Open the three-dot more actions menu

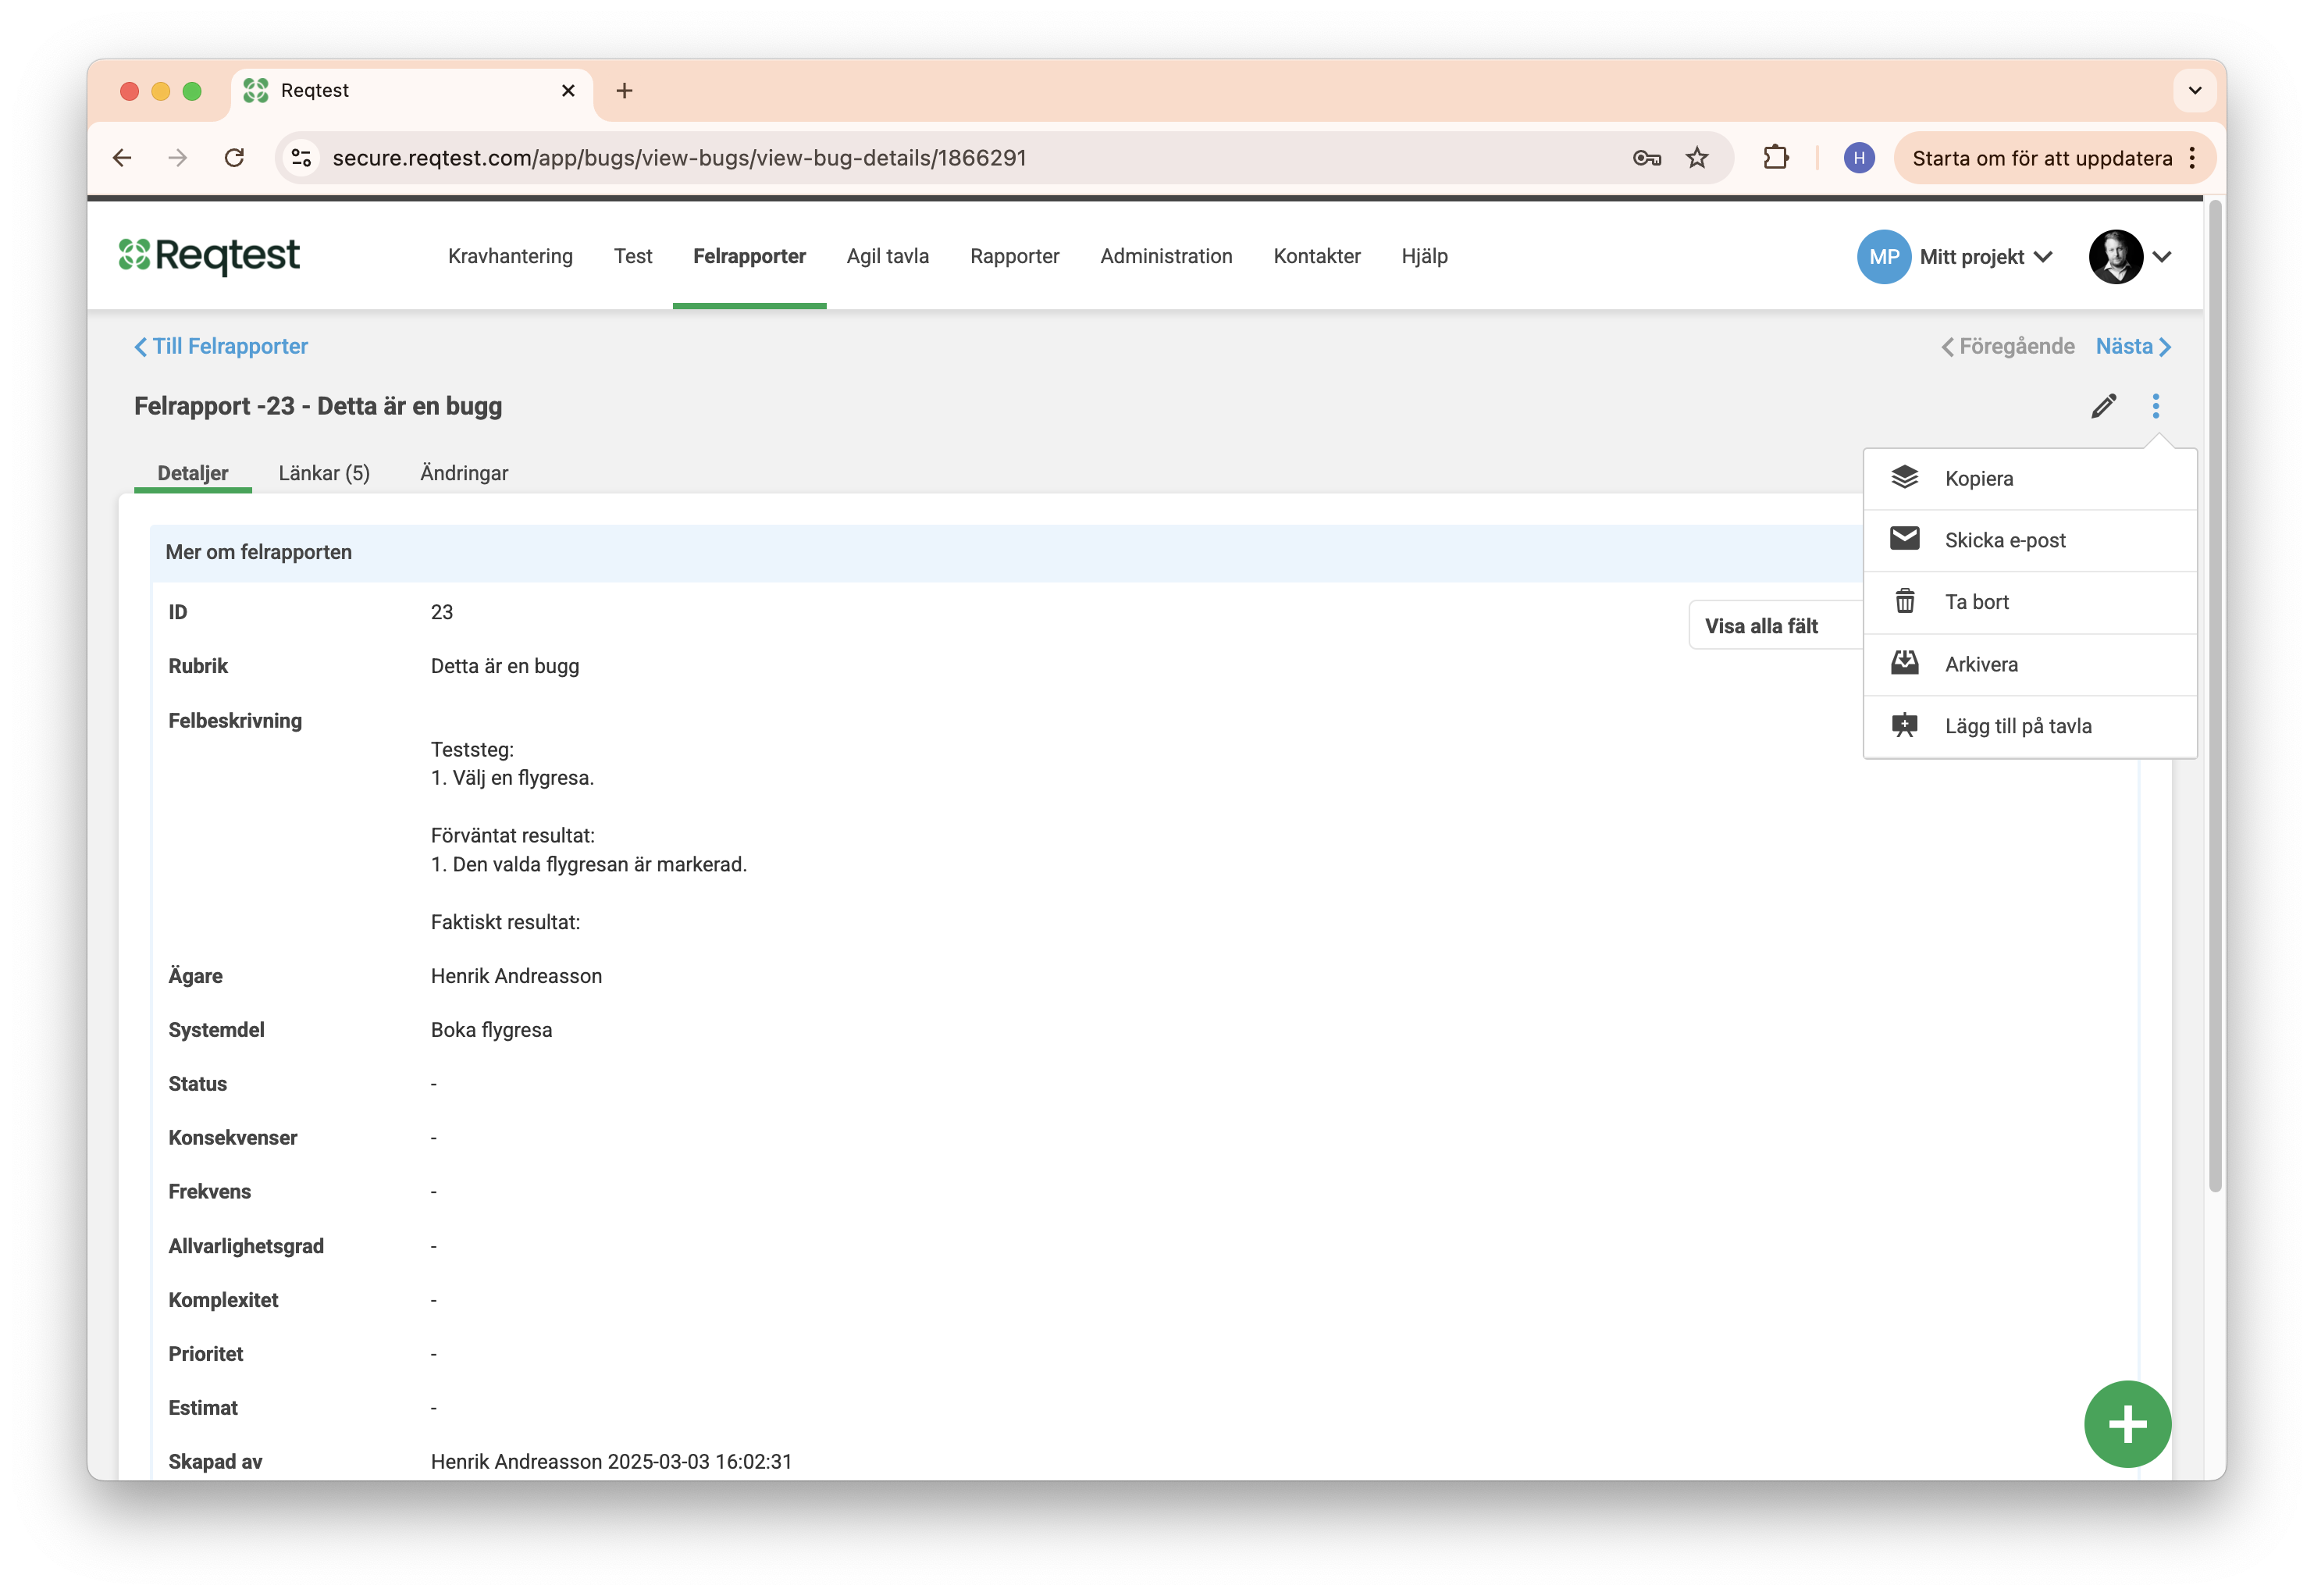(x=2155, y=406)
